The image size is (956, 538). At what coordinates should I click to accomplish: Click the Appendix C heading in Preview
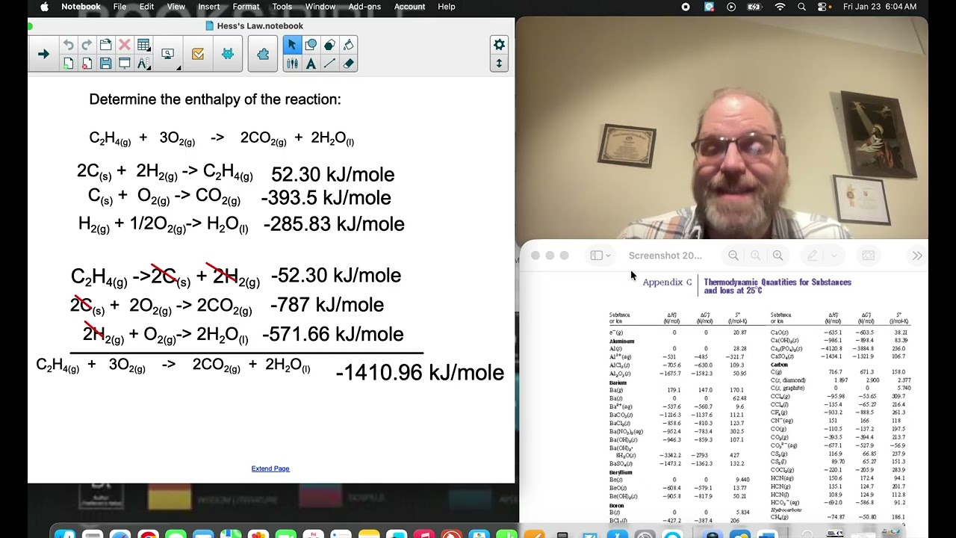(667, 282)
